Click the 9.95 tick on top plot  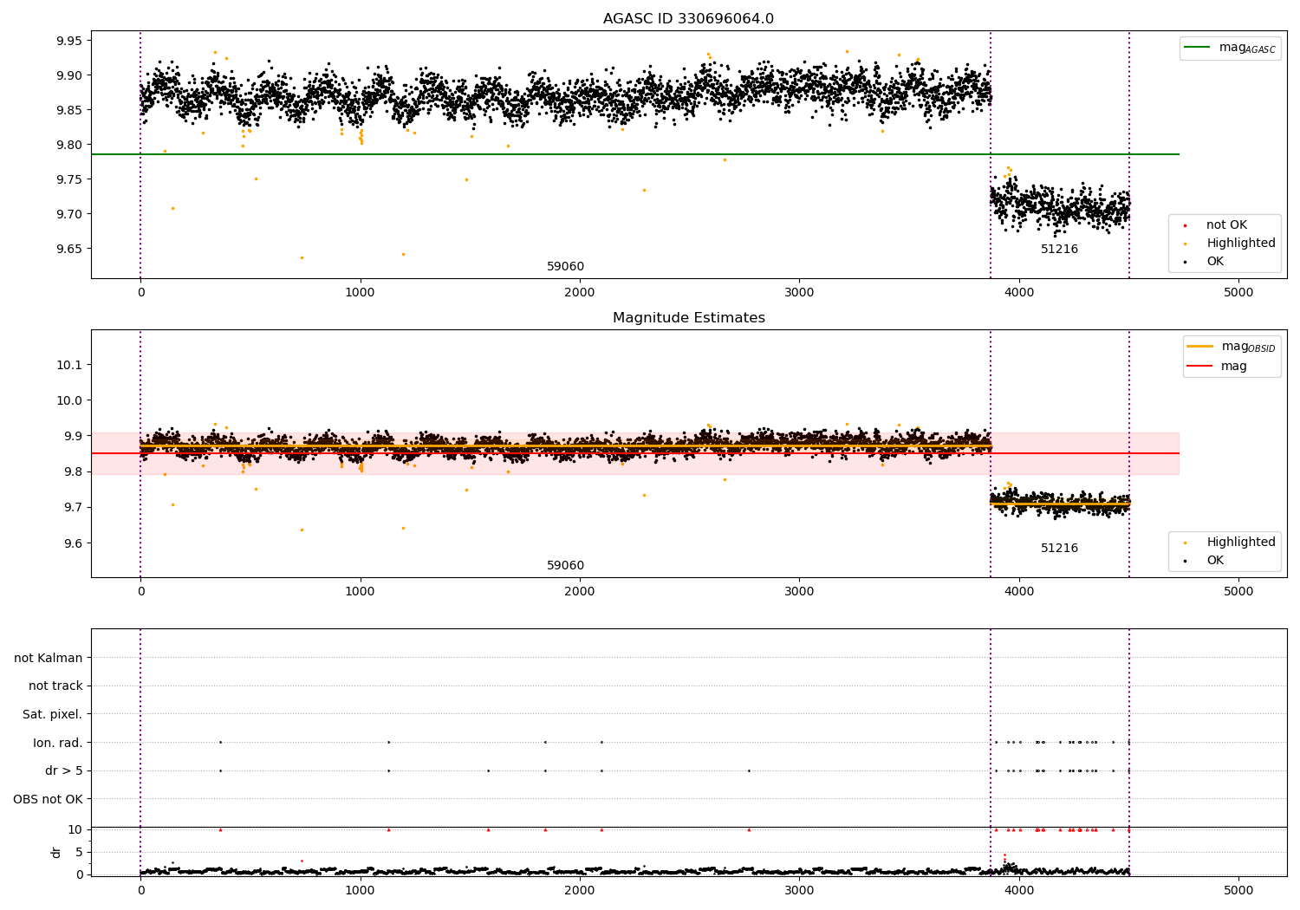point(69,42)
